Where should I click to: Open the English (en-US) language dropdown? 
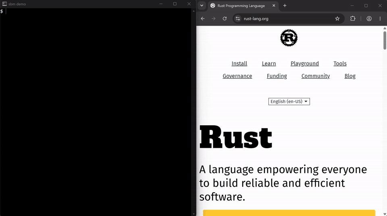pyautogui.click(x=289, y=102)
